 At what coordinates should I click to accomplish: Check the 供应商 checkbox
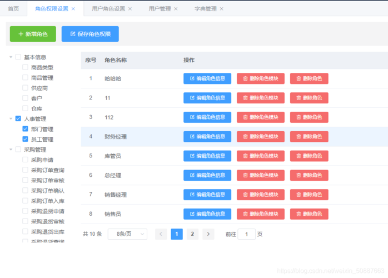click(25, 88)
